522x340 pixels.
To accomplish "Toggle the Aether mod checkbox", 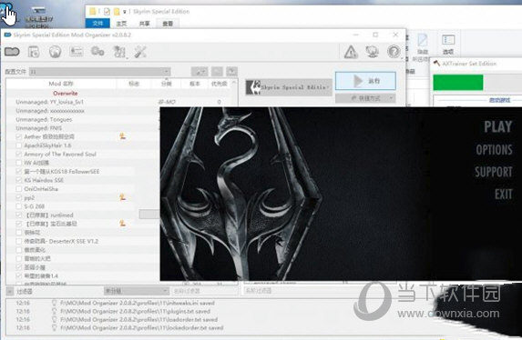I will point(18,136).
